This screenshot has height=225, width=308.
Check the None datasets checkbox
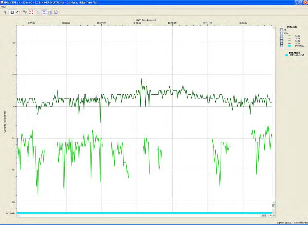(282, 33)
